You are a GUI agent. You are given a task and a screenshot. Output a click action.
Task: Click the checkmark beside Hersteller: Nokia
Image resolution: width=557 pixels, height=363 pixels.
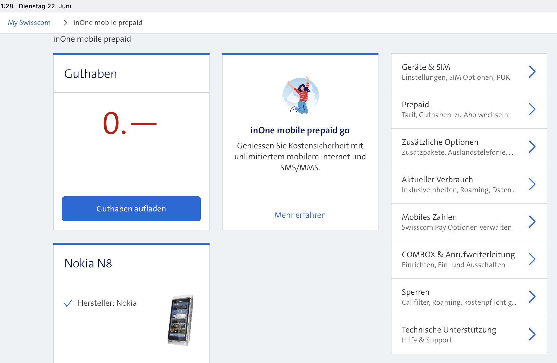(x=68, y=303)
